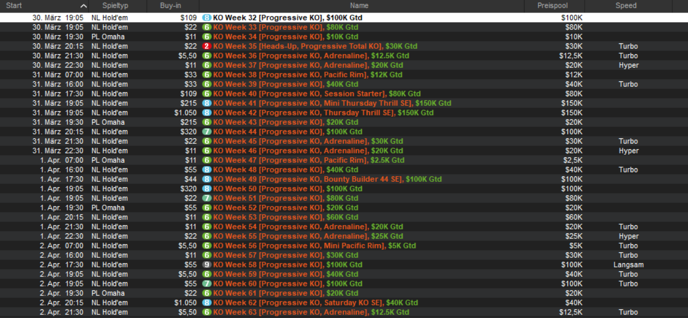Viewport: 688px width, 318px height.
Task: Click the grey 9-max badge of KO Week 58
Action: pos(206,265)
